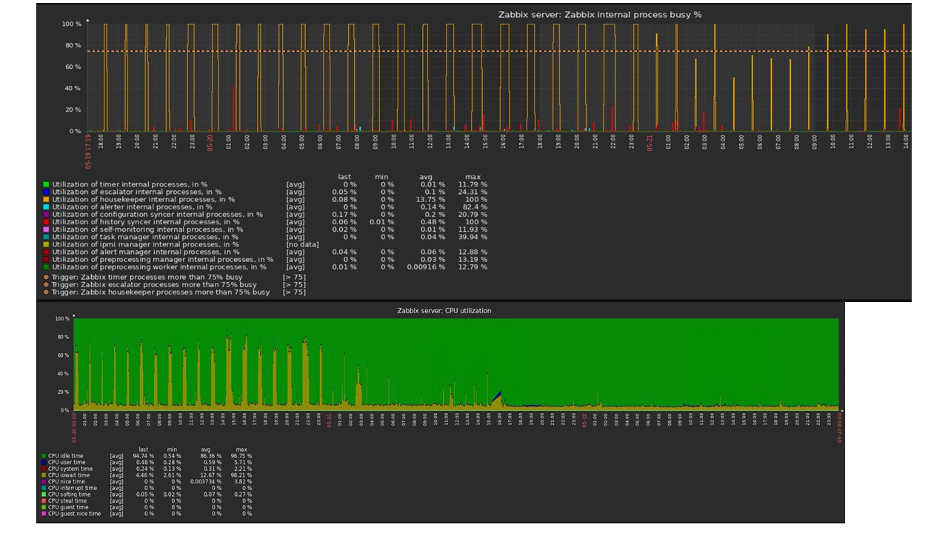Click the teal swatch for CPU interrupt time

[x=44, y=488]
